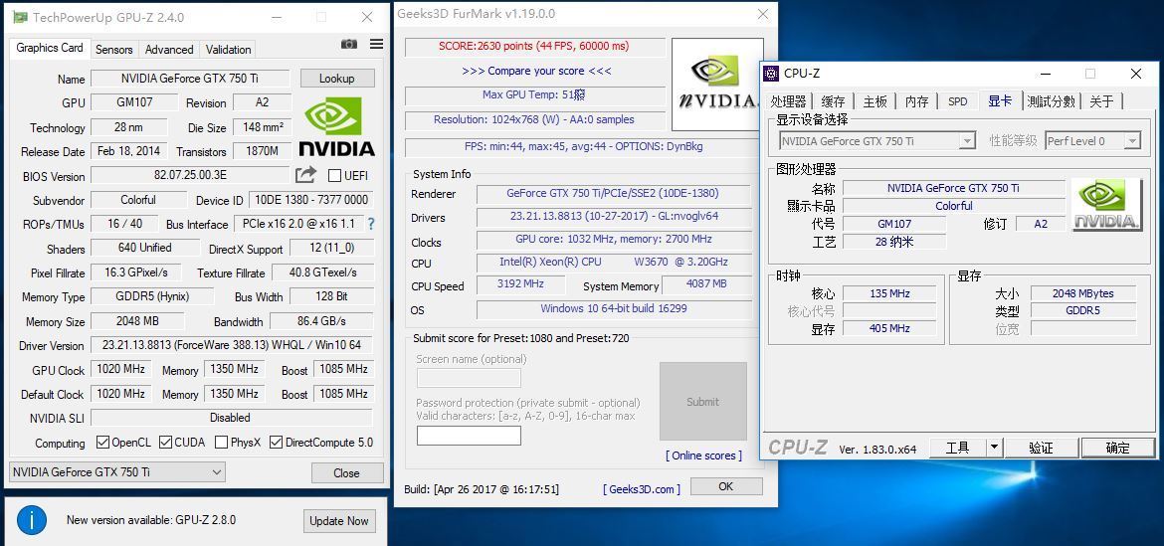This screenshot has height=546, width=1164.
Task: Select the 处理器 tab in CPU-Z
Action: point(788,101)
